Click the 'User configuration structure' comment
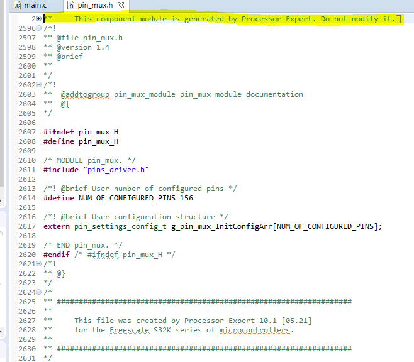The width and height of the screenshot is (414, 362). tap(154, 217)
